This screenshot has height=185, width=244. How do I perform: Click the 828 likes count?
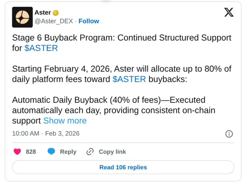click(31, 152)
